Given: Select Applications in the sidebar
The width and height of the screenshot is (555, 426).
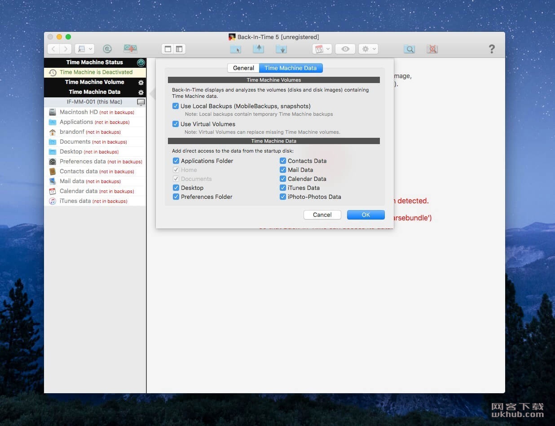Looking at the screenshot, I should (x=95, y=122).
